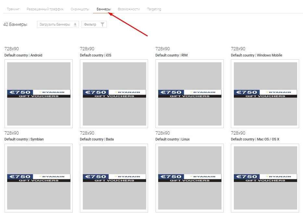
Task: Open the Трекинг tab
Action: tap(13, 9)
